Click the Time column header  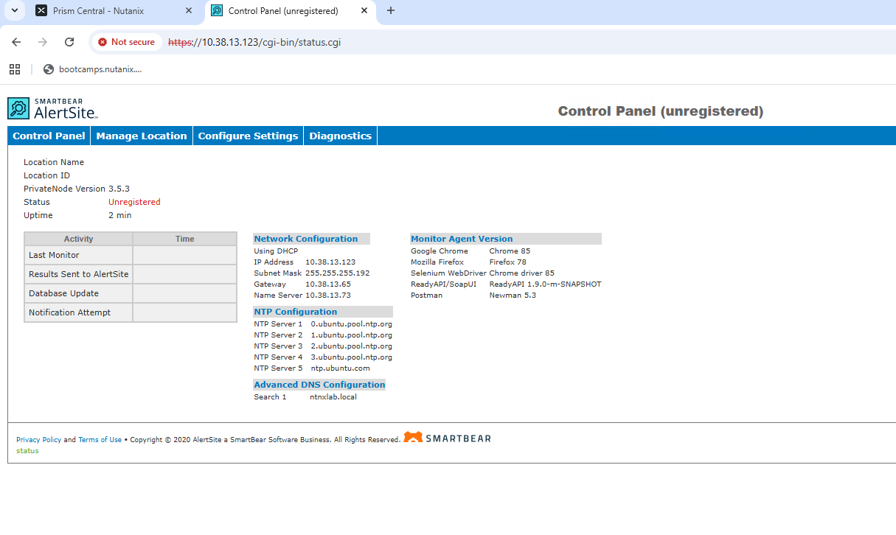(x=185, y=239)
